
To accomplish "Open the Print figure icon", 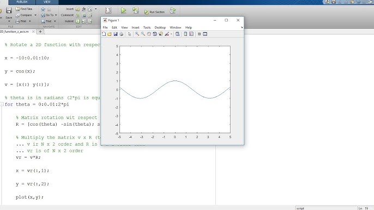I will click(122, 34).
